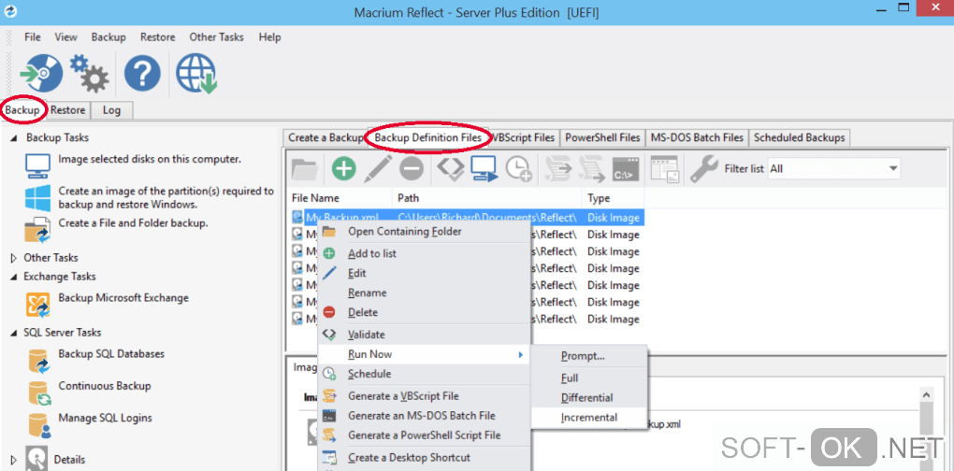The height and width of the screenshot is (471, 954).
Task: Select the MS-DOS Batch Files tab
Action: 697,137
